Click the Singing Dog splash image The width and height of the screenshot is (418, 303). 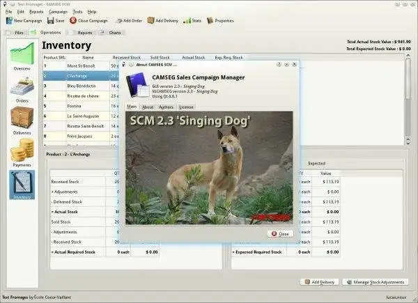209,168
